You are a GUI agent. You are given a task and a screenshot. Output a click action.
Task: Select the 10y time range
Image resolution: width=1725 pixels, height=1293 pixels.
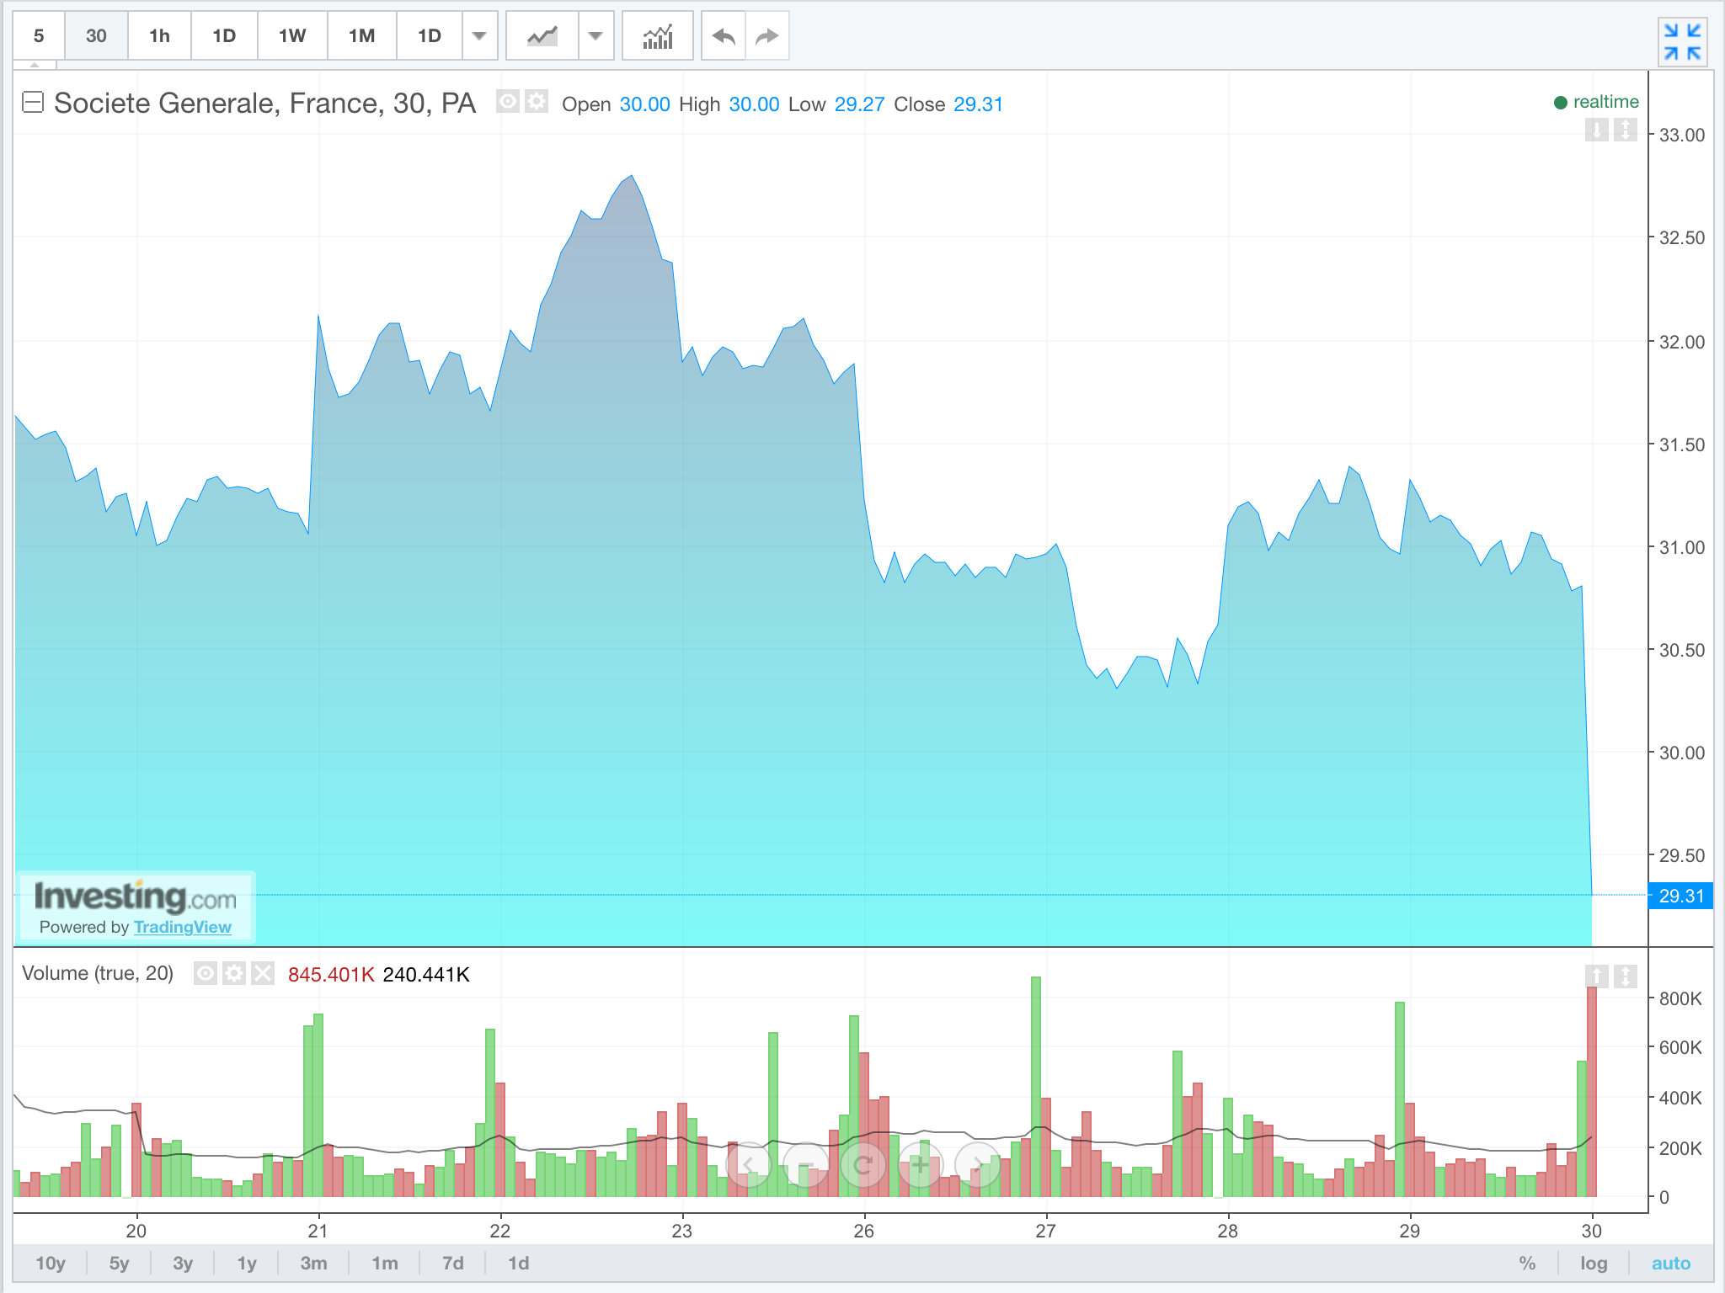(x=51, y=1263)
